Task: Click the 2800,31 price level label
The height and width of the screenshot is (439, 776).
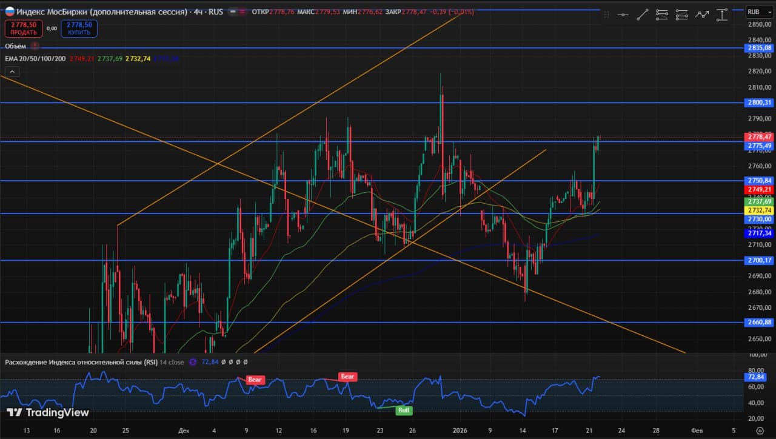Action: 759,102
